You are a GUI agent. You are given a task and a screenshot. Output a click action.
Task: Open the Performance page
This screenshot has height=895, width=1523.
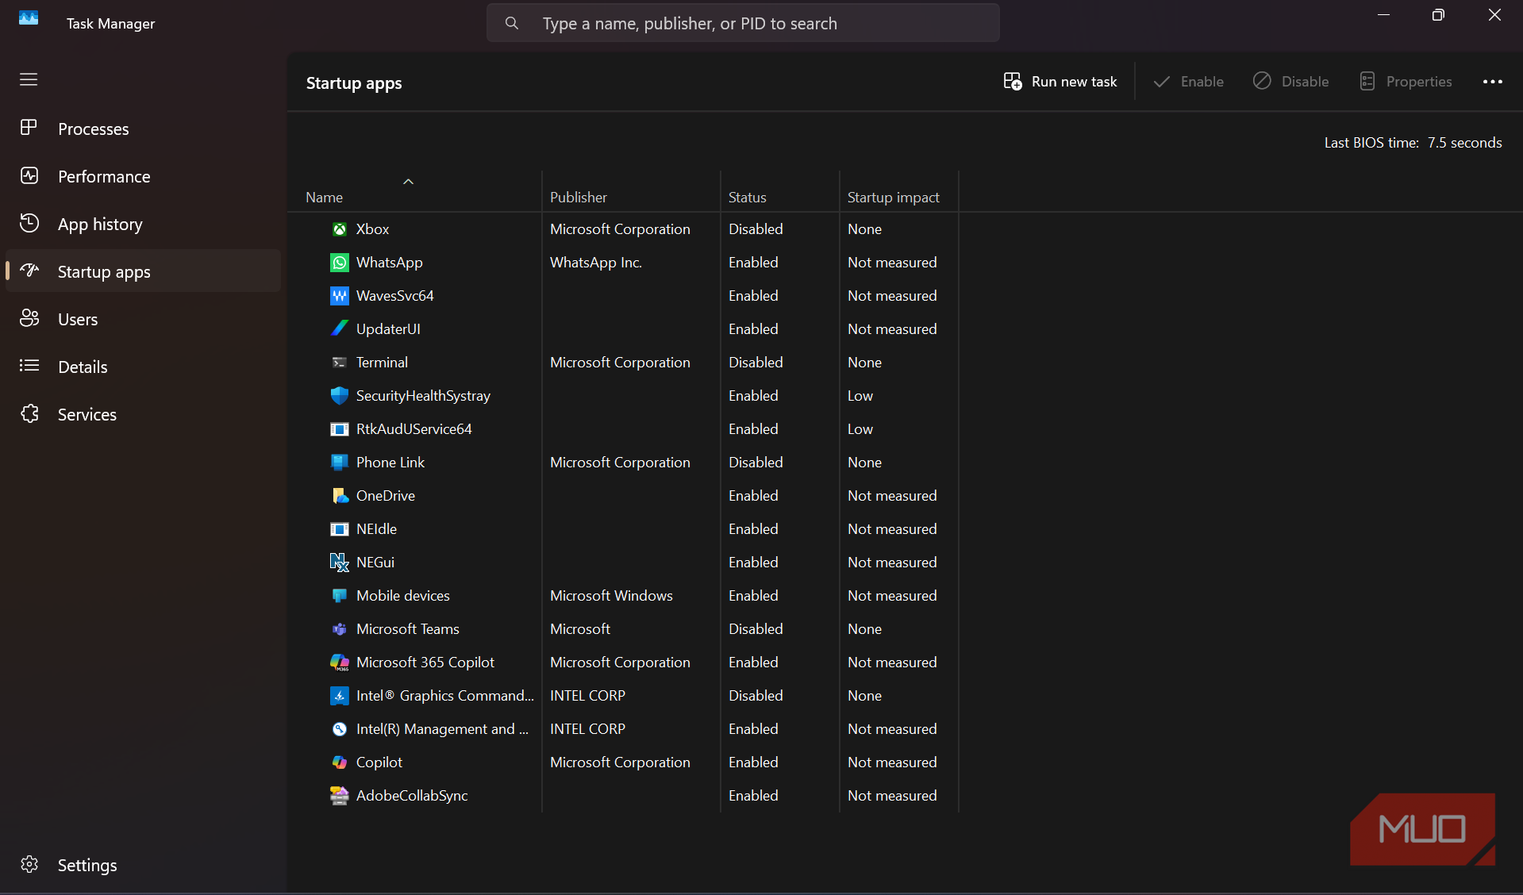pyautogui.click(x=144, y=176)
